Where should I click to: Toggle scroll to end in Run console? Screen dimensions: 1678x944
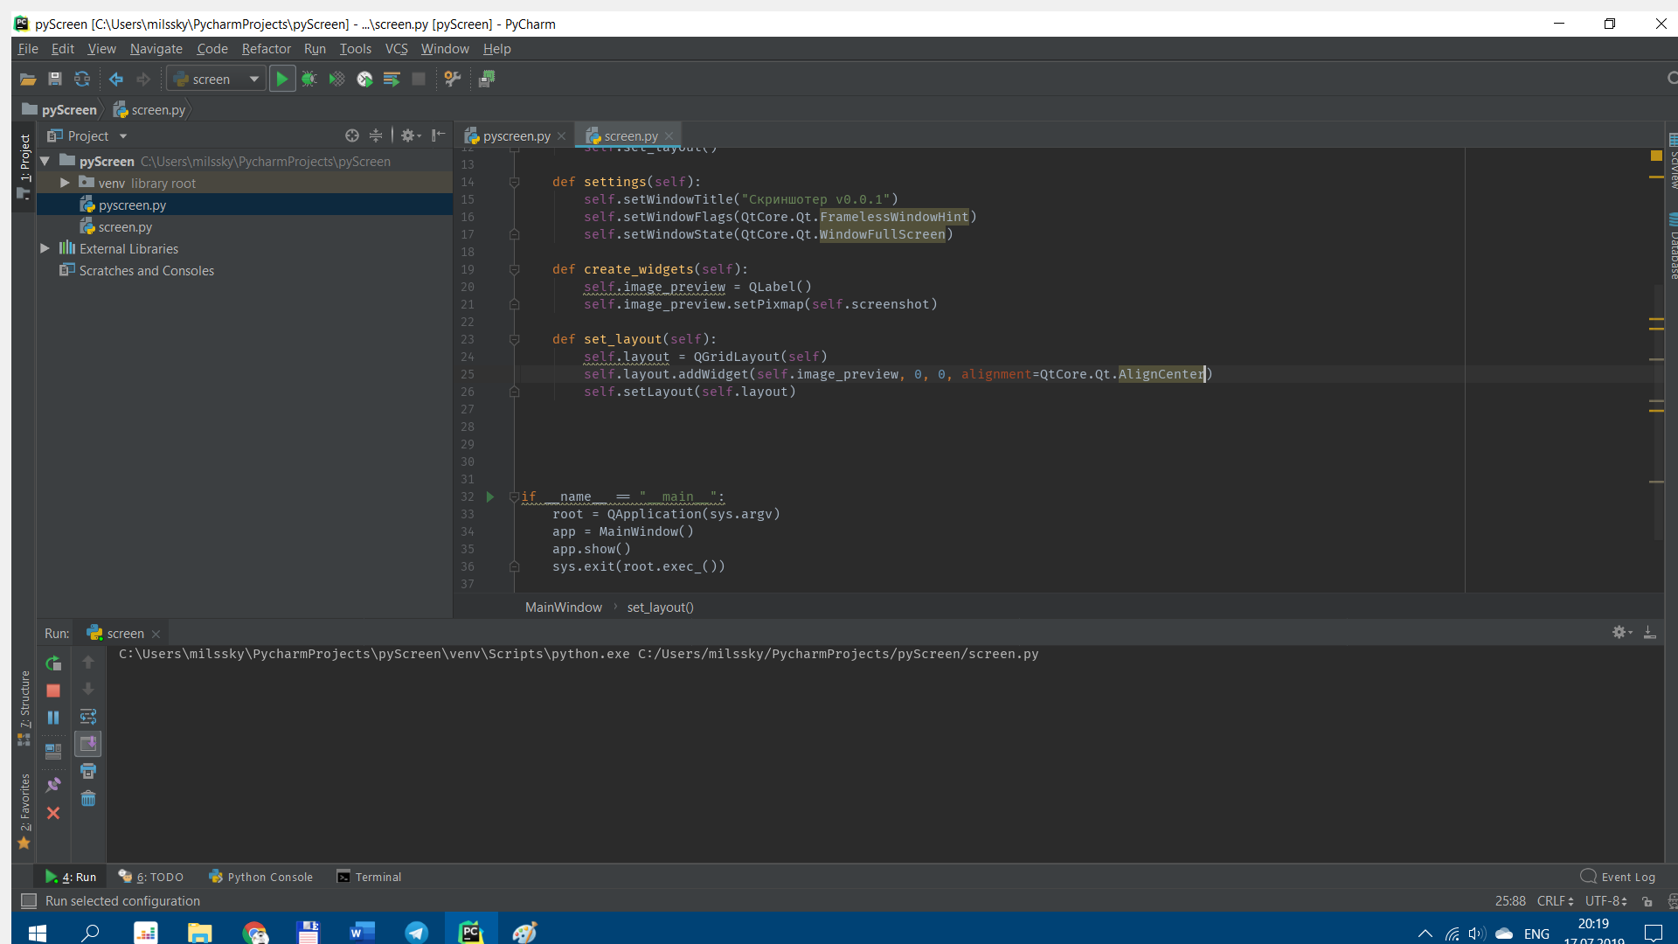[88, 744]
